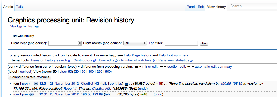Open ClueBot NG link in edit summary
The width and height of the screenshot is (277, 97).
coord(101,88)
